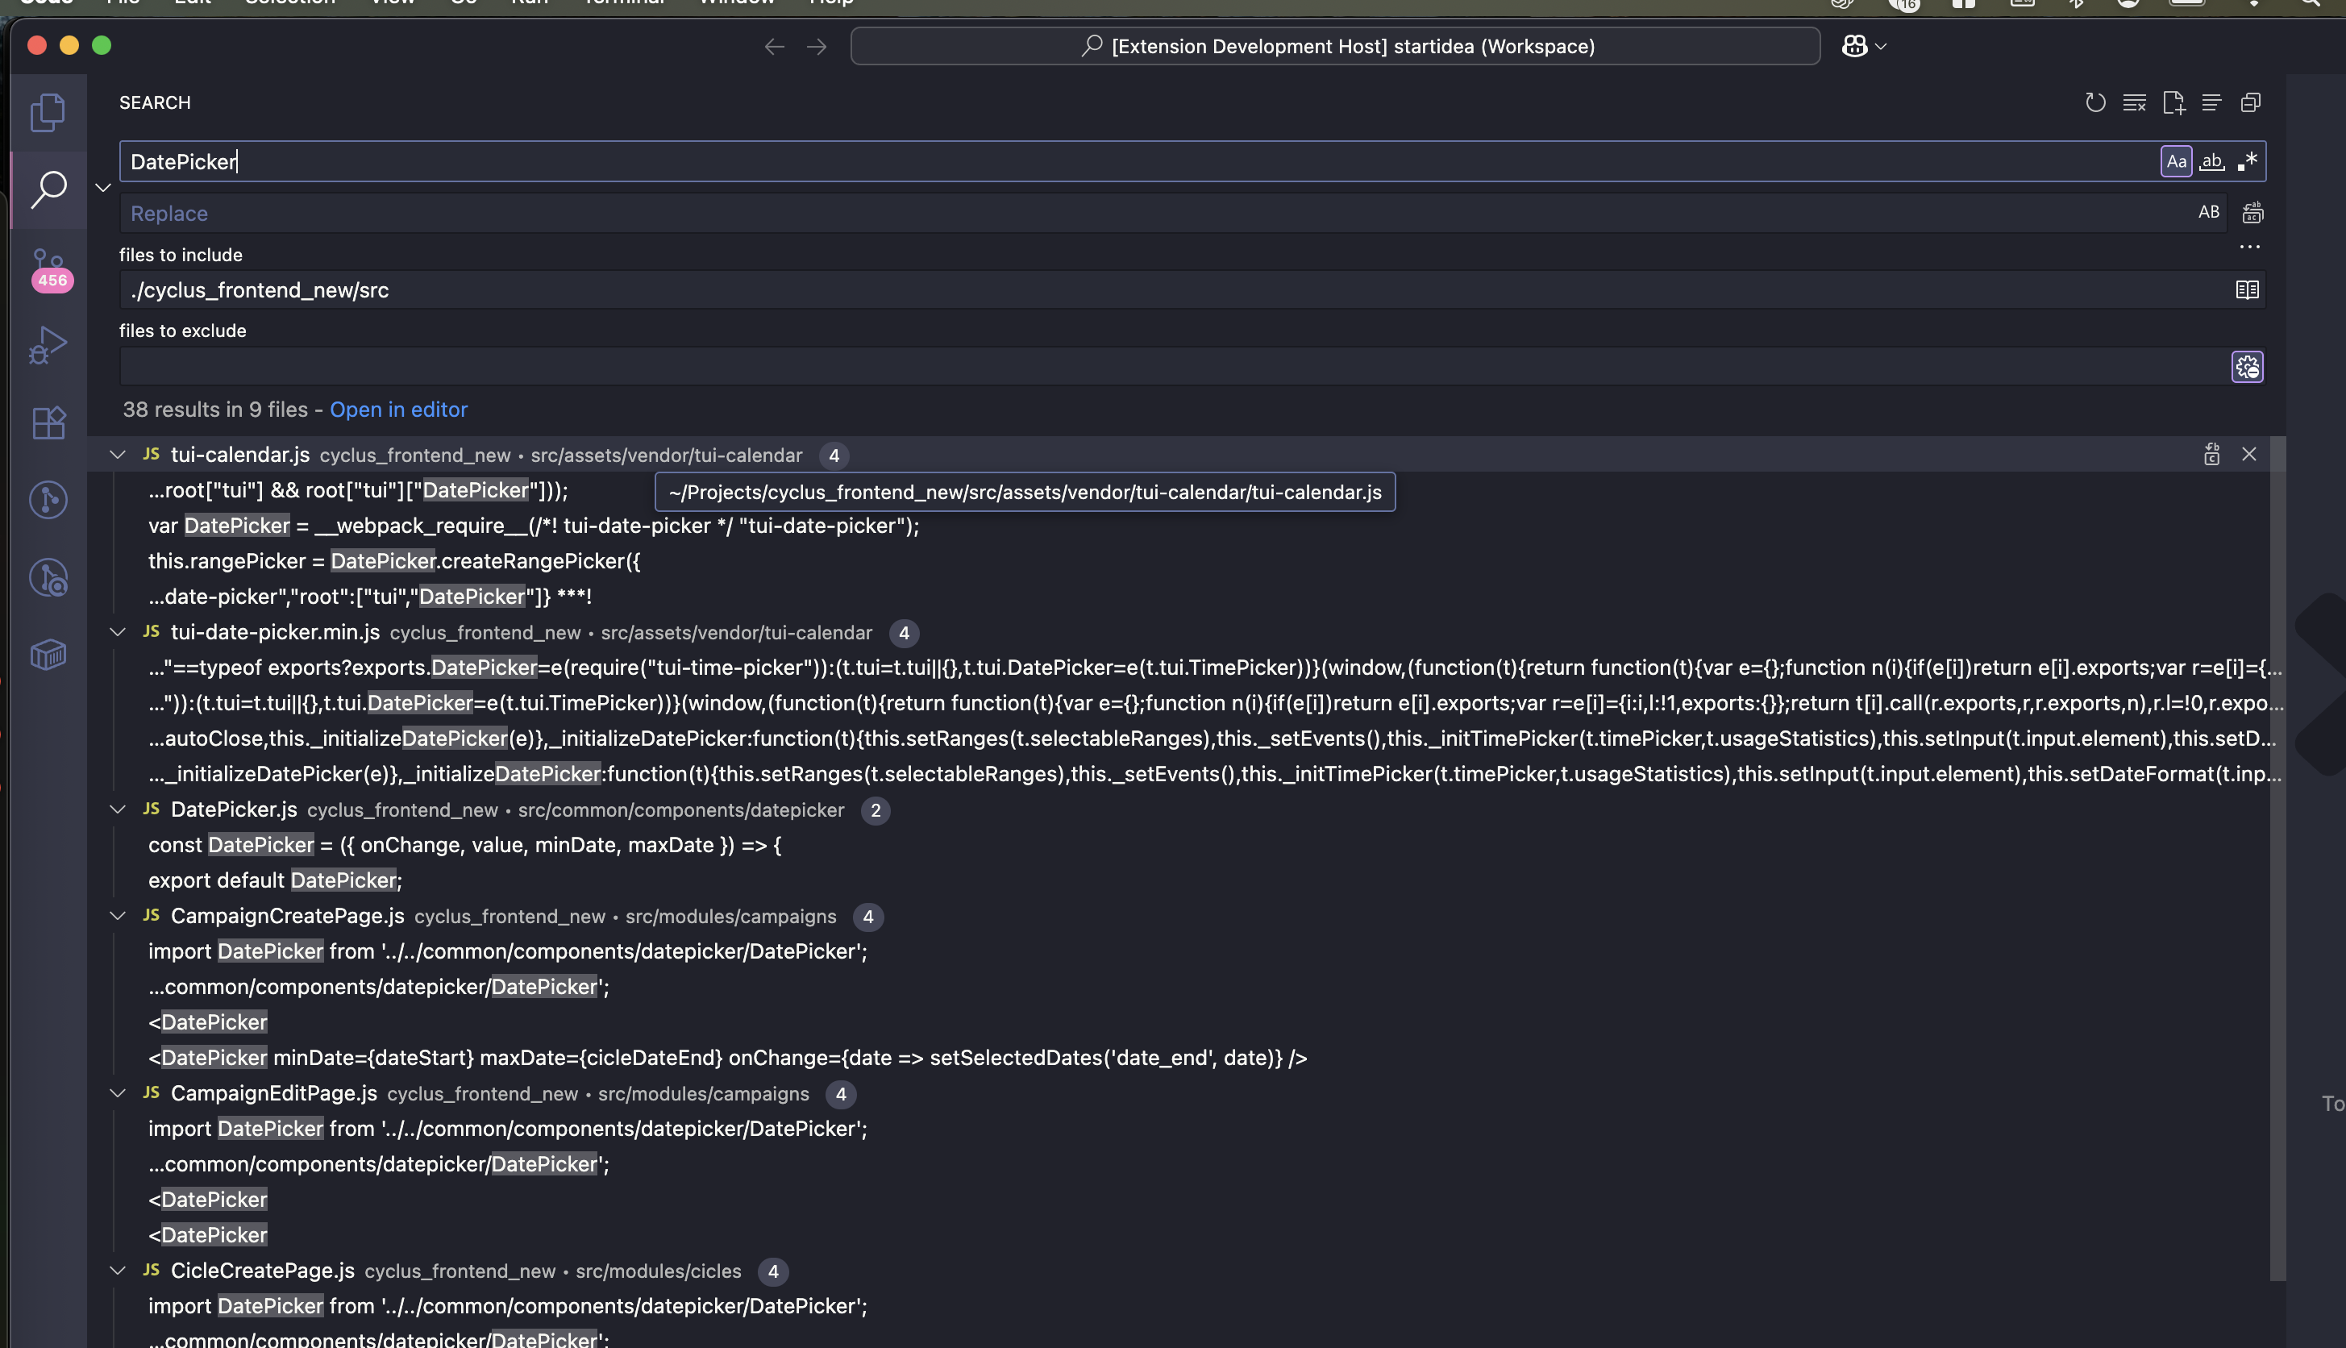Toggle Use Regular Expression option
Viewport: 2346px width, 1348px height.
coord(2247,161)
